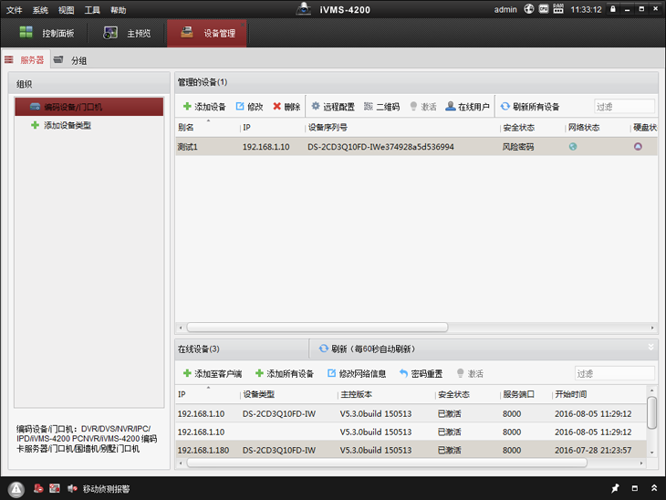Click 修改 to edit the selected device
Screen dimensions: 666x500
249,107
